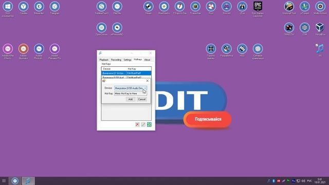Image resolution: width=329 pixels, height=185 pixels.
Task: Open the Adobe Illustrator icon
Action: [24, 51]
